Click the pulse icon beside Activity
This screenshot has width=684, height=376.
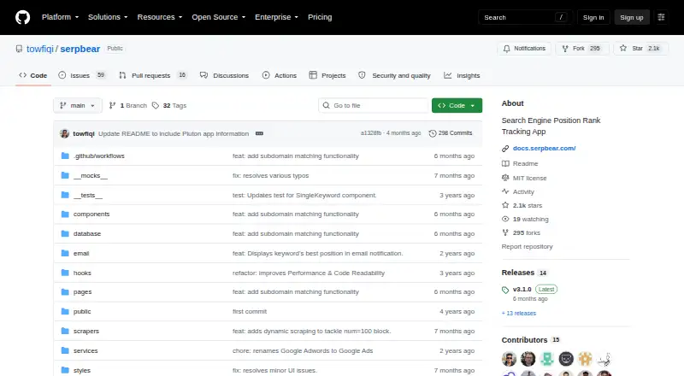[x=505, y=191]
